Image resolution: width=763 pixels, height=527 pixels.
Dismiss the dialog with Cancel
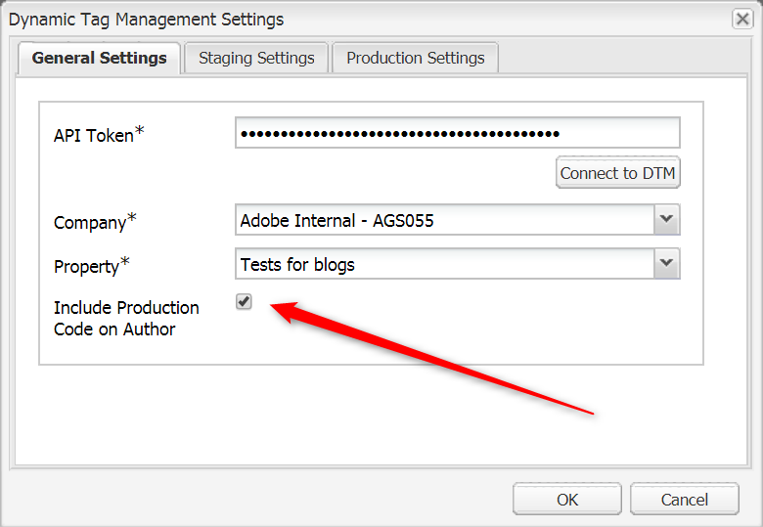pyautogui.click(x=684, y=499)
